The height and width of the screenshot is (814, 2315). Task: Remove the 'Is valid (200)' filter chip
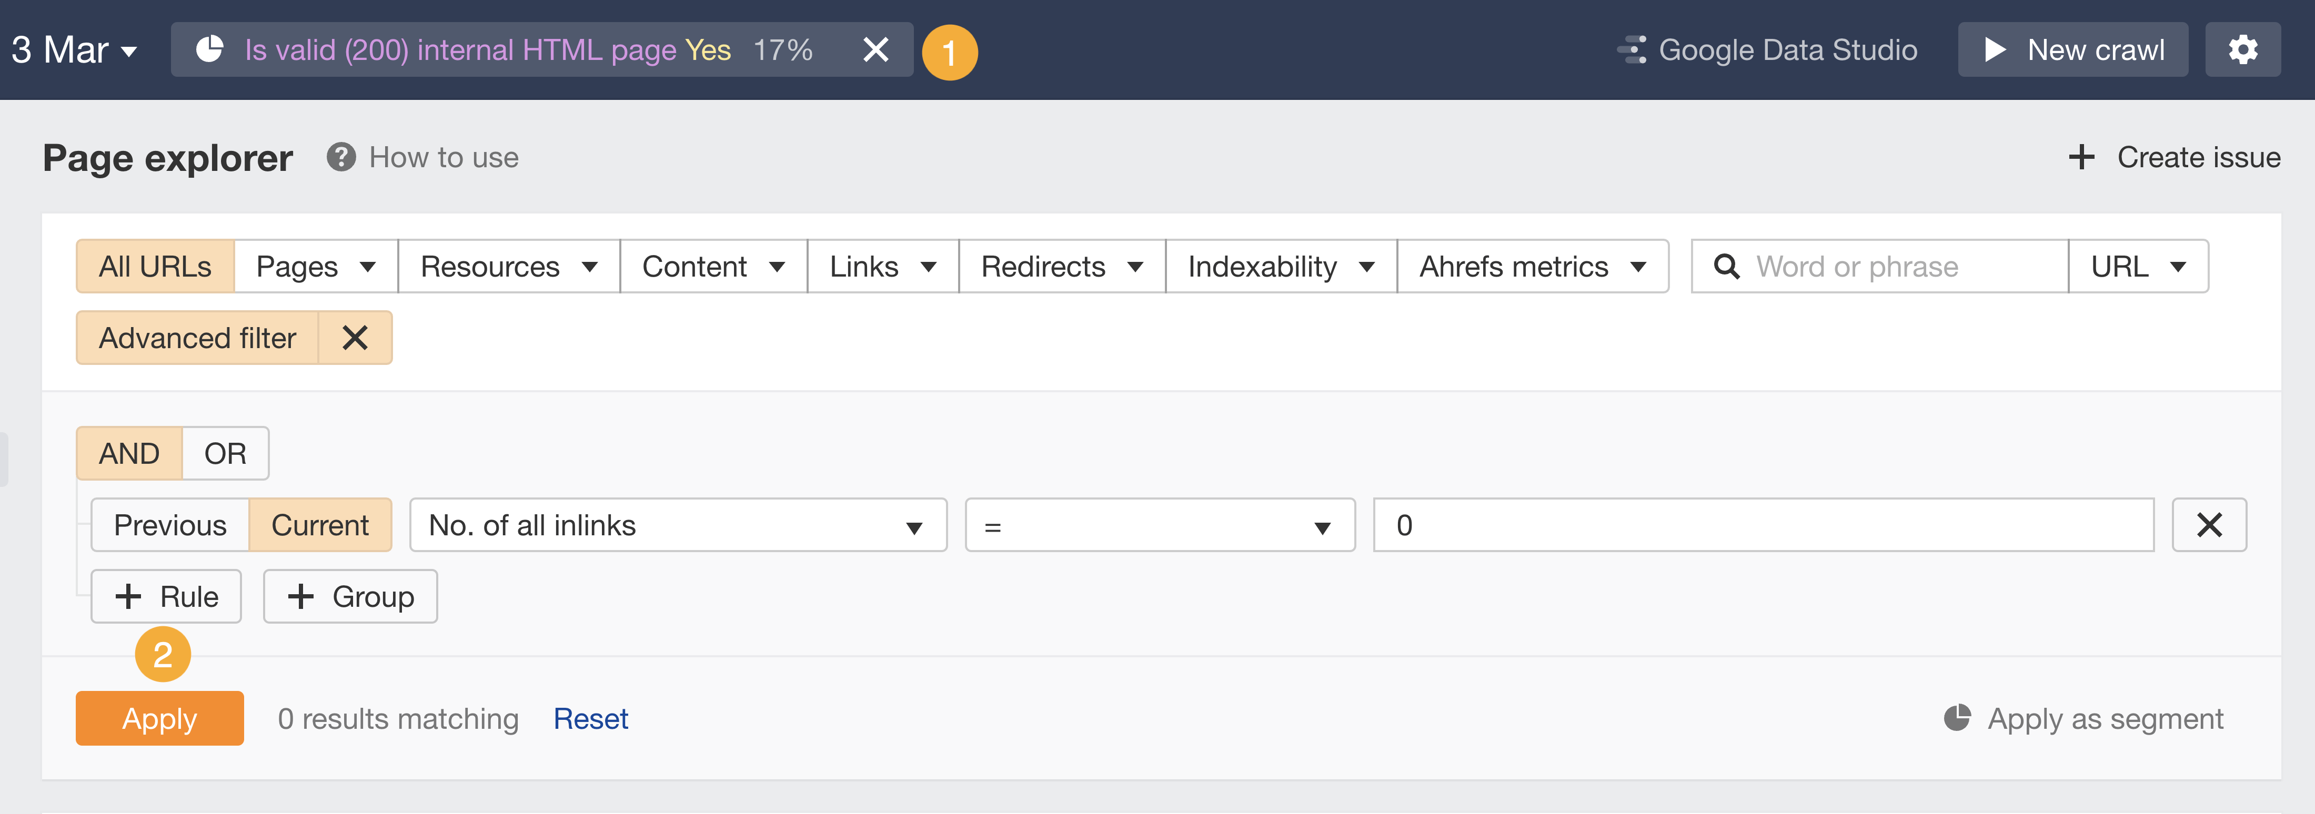pos(875,50)
